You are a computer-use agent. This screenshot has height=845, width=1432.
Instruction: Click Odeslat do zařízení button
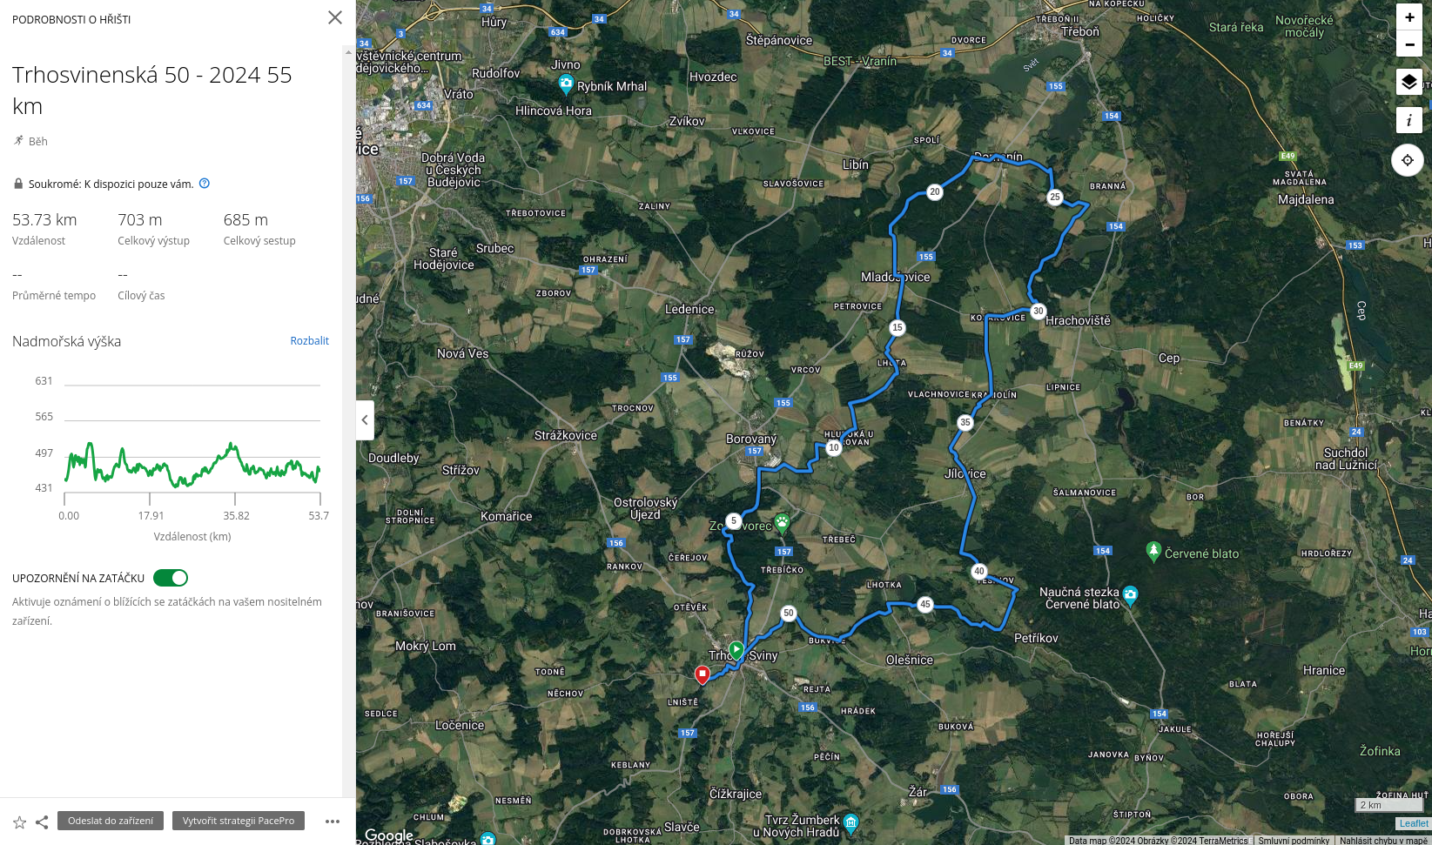[111, 821]
